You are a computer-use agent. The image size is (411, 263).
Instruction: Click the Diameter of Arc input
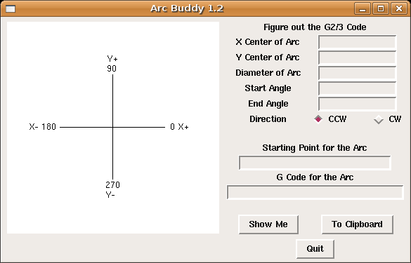pyautogui.click(x=358, y=73)
